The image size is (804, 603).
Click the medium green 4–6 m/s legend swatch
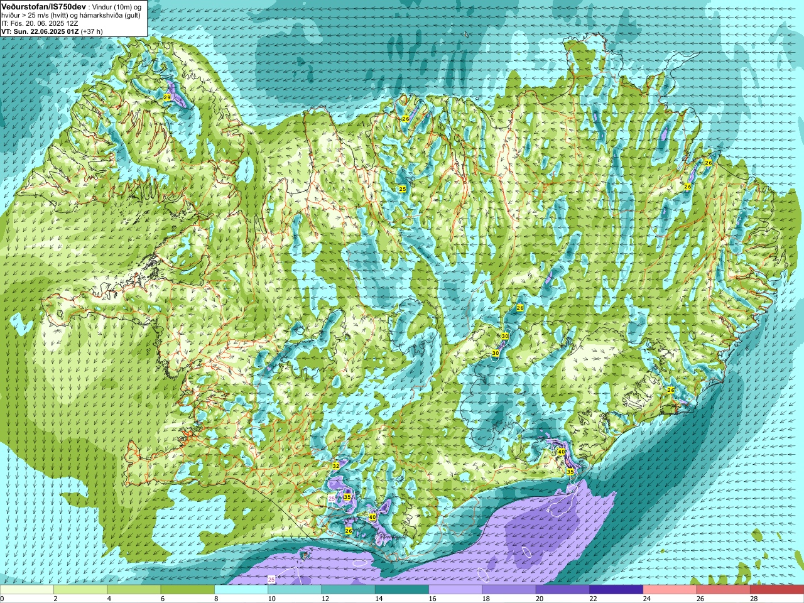134,590
